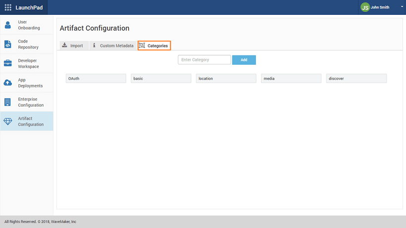Click the App Deployments cloud upload icon
The height and width of the screenshot is (228, 406).
click(7, 83)
